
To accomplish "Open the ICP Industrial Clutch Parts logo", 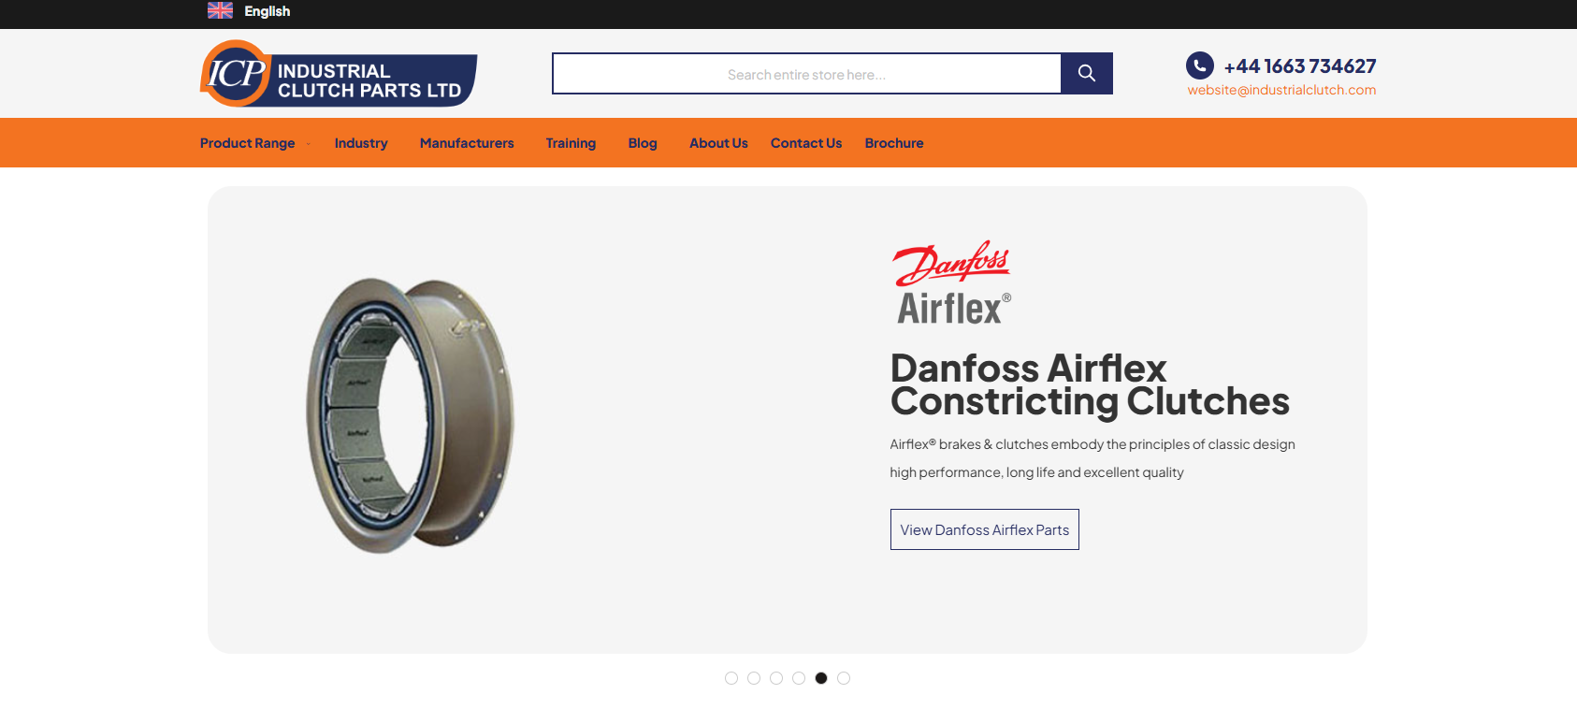I will click(x=339, y=73).
